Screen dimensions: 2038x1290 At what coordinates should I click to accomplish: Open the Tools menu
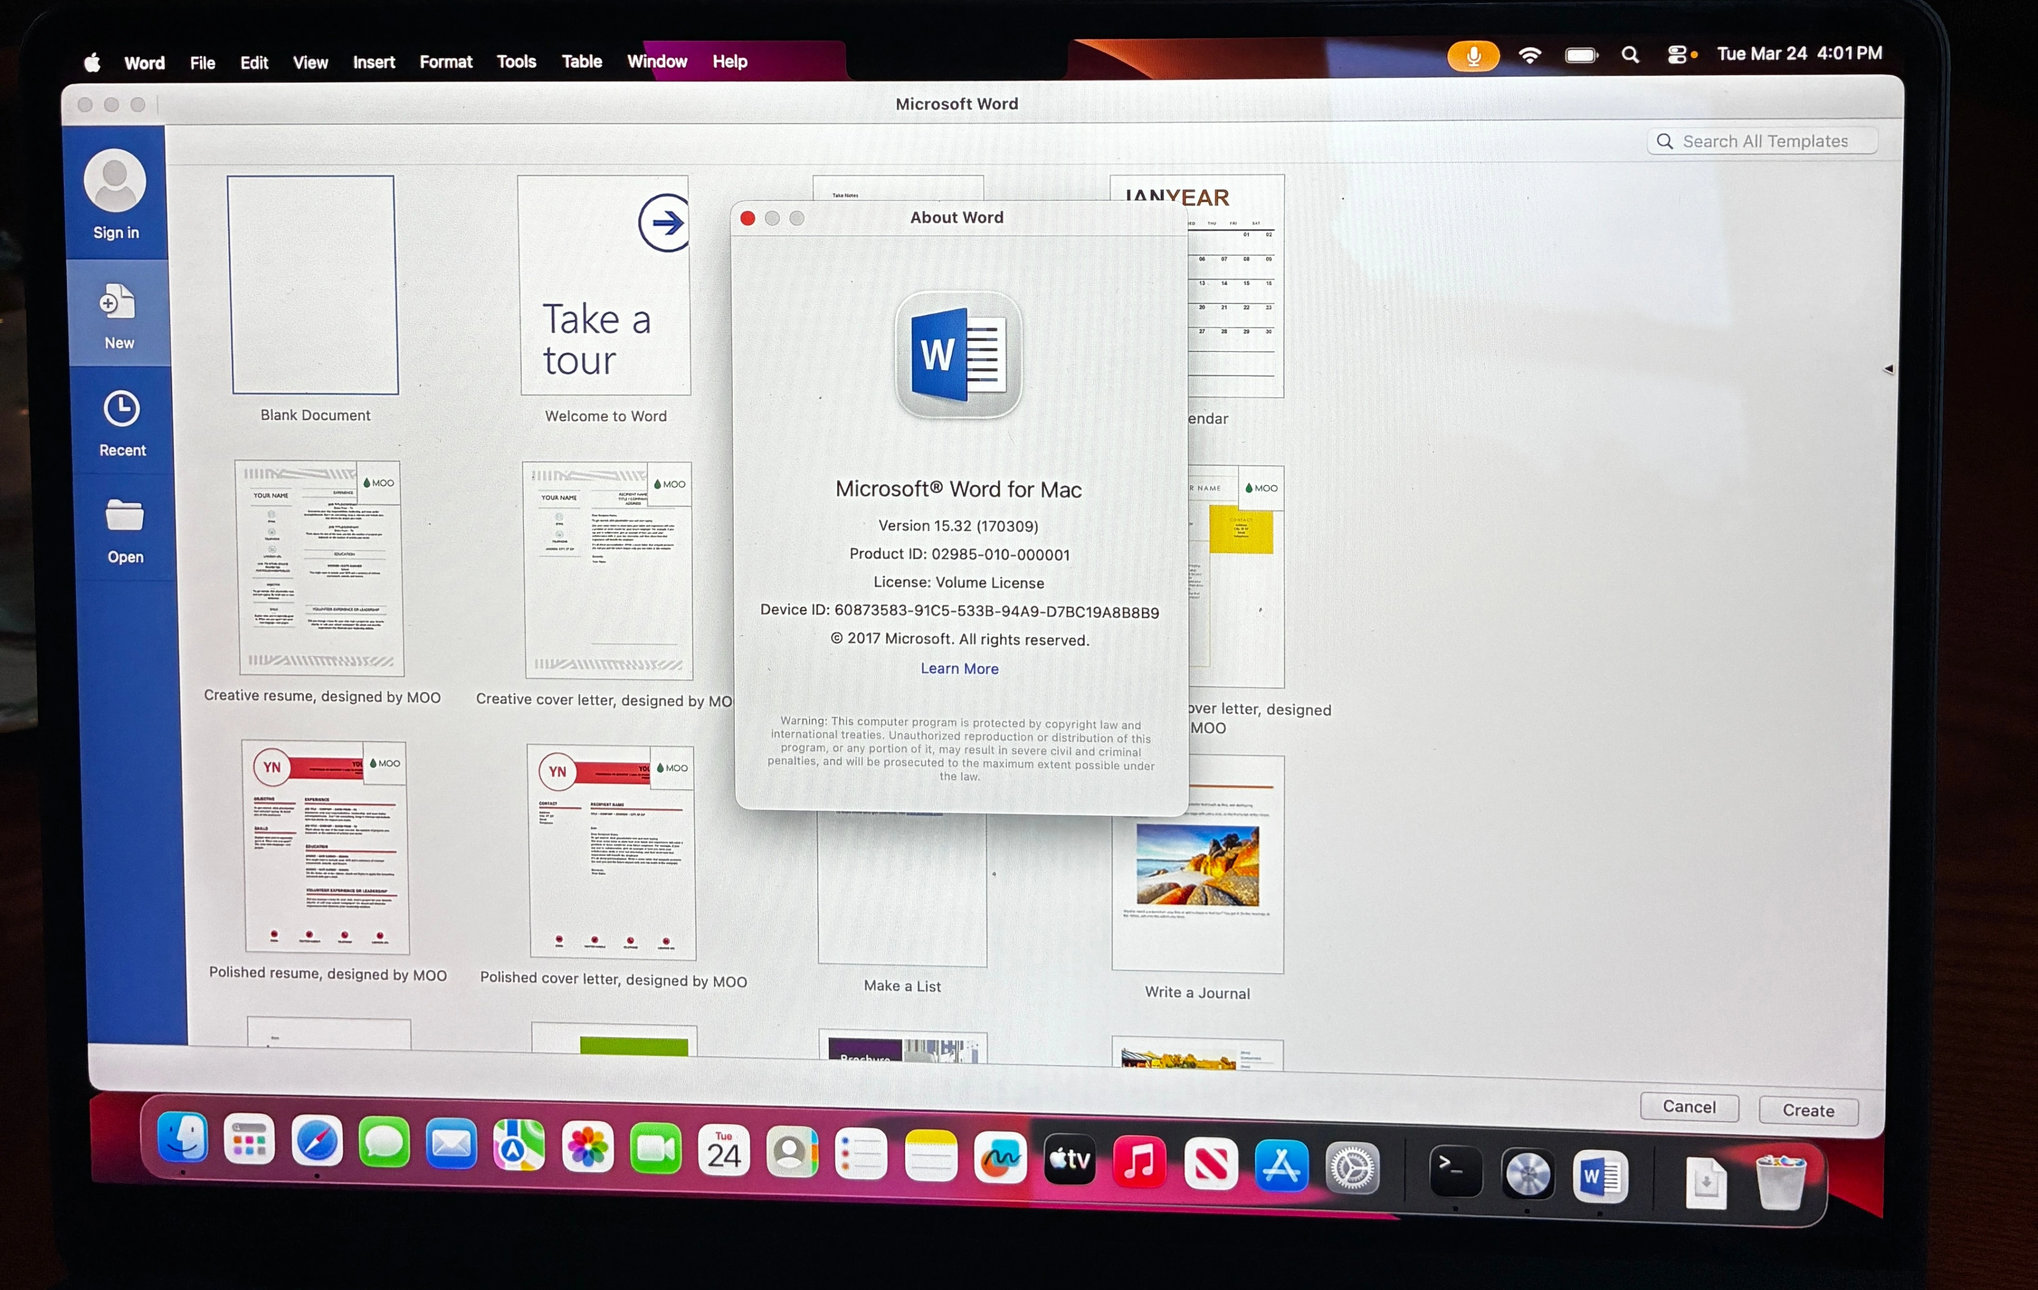click(x=516, y=62)
